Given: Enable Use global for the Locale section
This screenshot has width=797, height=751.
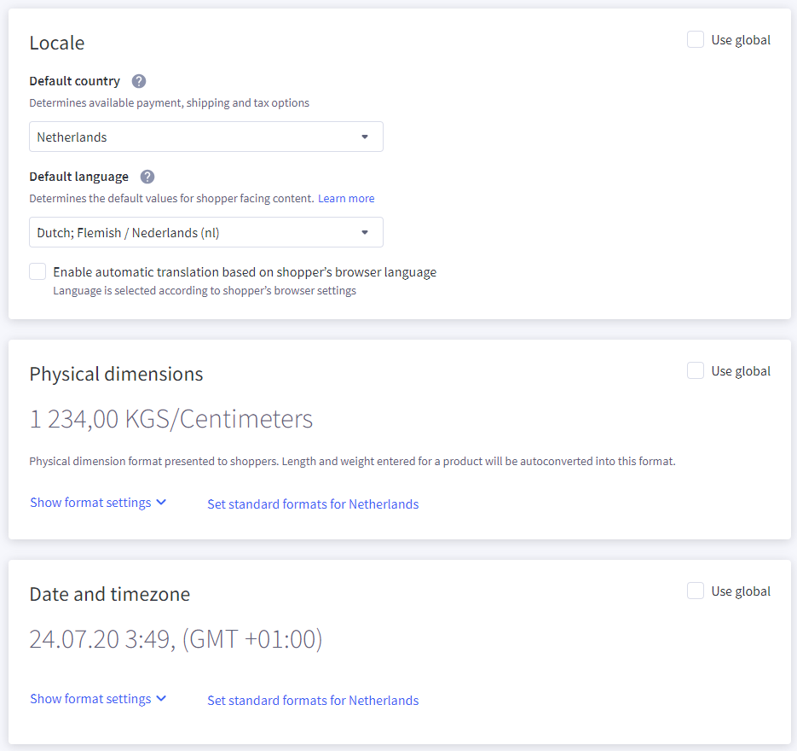Looking at the screenshot, I should coord(695,39).
